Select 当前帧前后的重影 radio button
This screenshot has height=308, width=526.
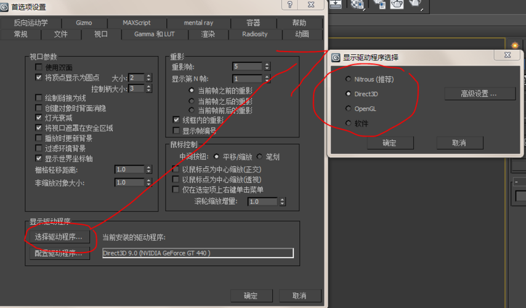(x=191, y=110)
